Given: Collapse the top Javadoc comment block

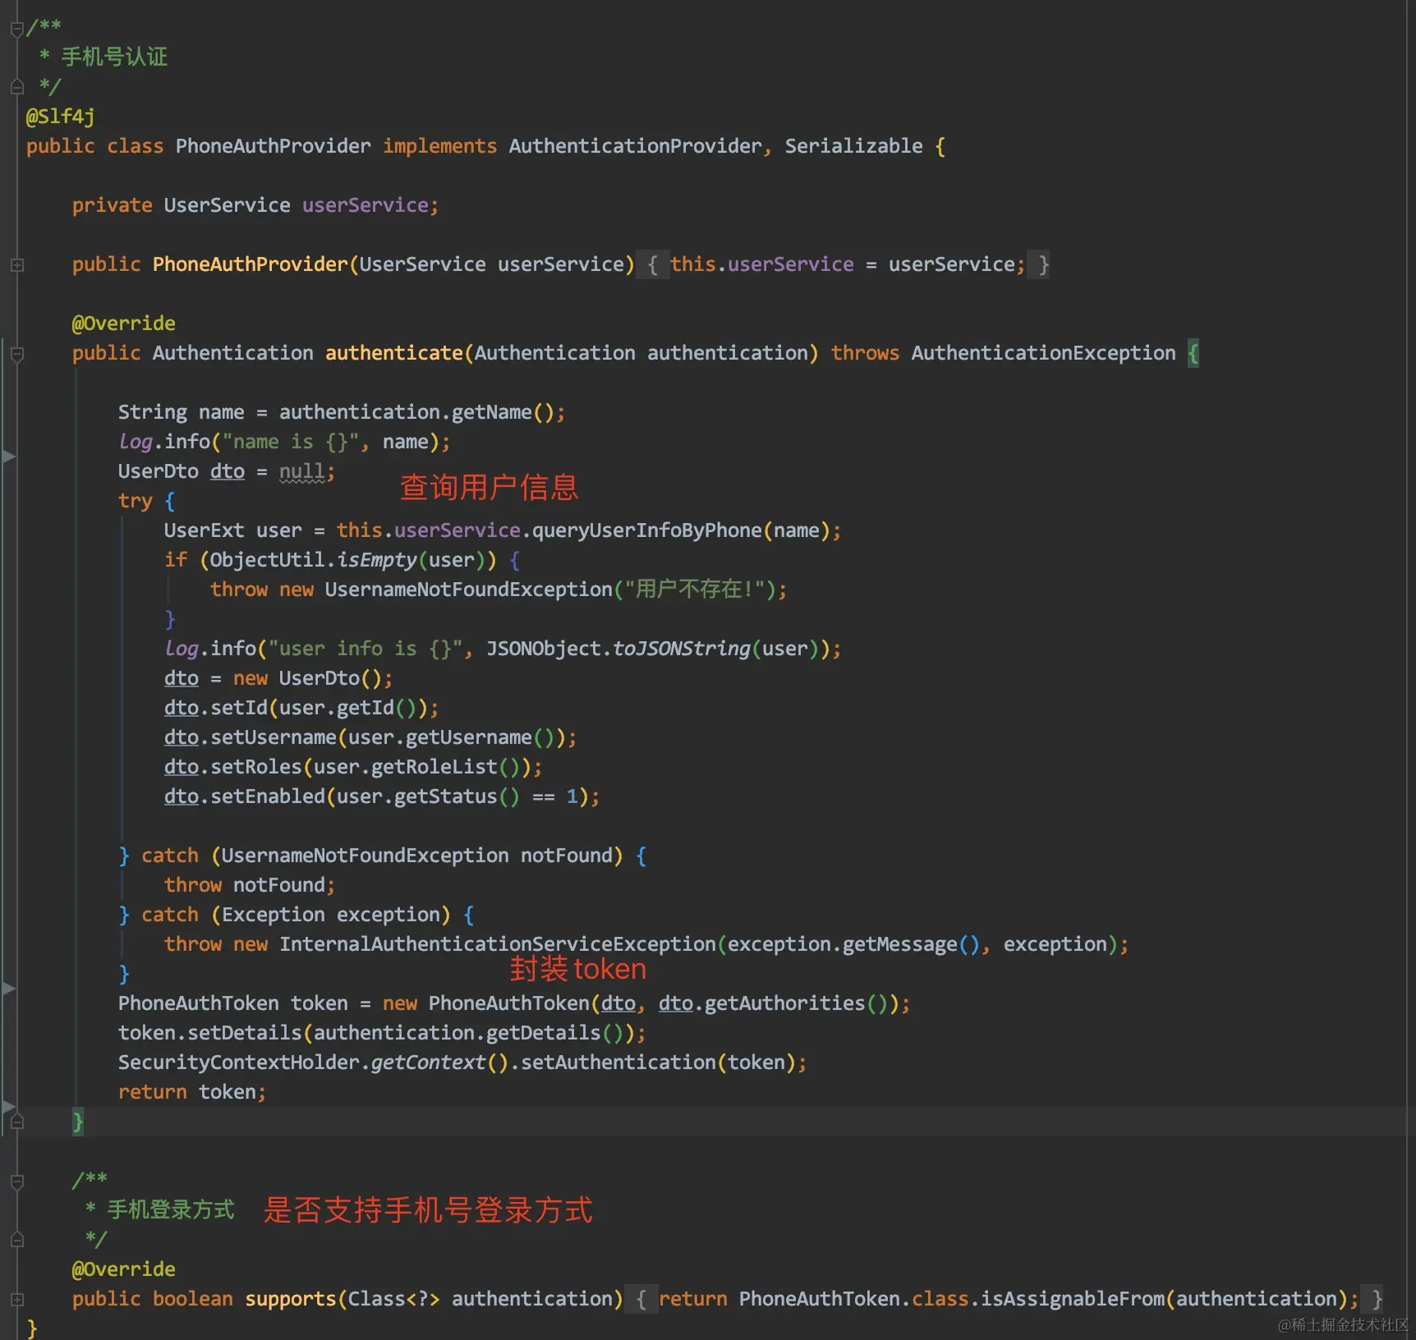Looking at the screenshot, I should 16,27.
